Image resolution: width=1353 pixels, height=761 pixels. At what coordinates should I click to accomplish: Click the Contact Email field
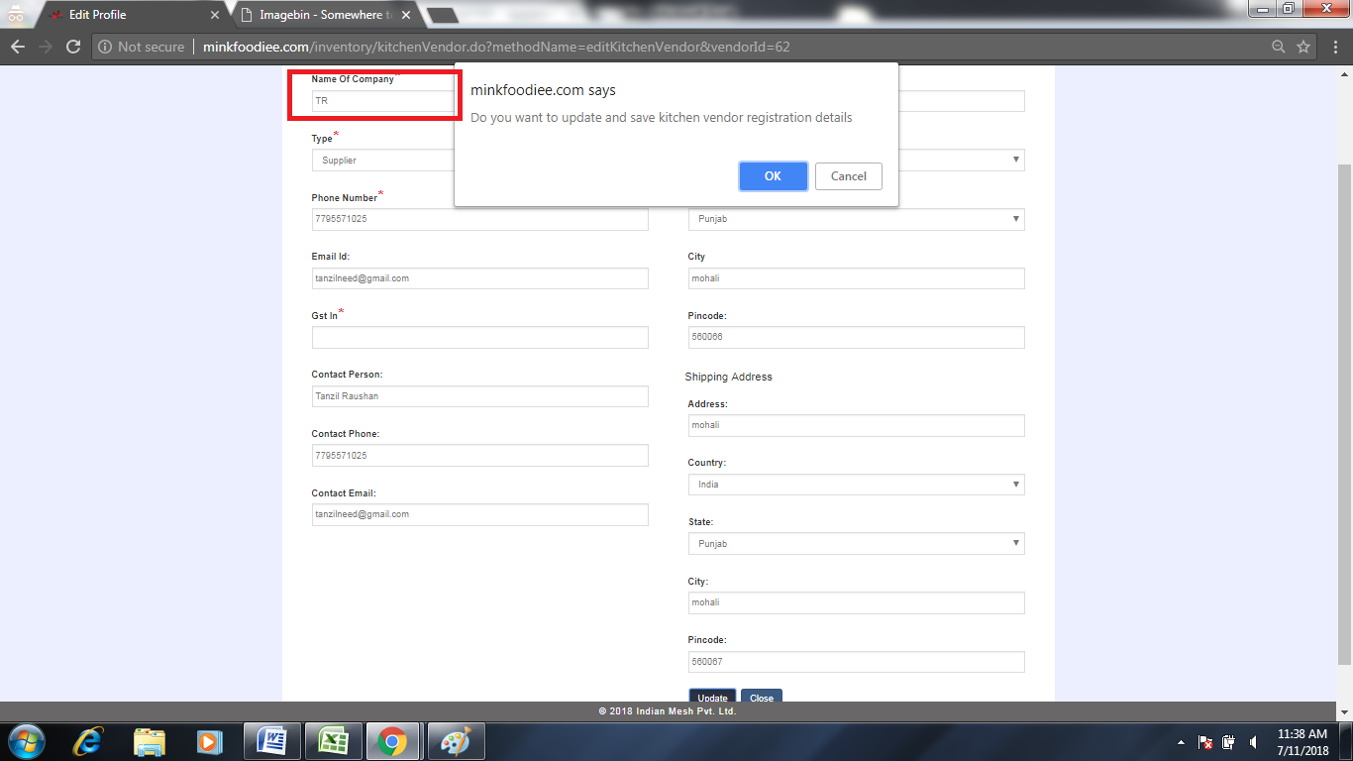coord(479,514)
